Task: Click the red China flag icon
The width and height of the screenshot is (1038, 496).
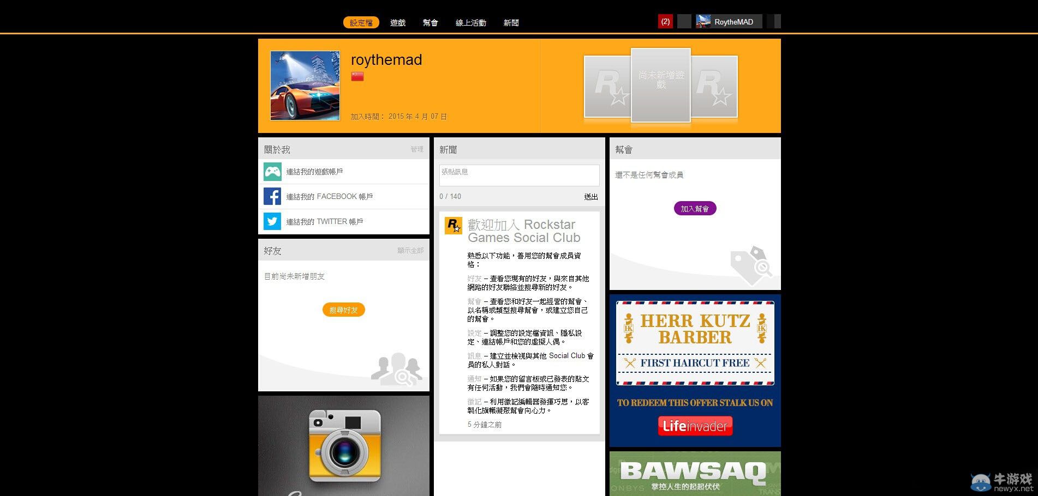Action: point(357,76)
